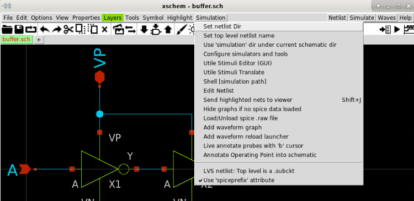Click the descend into schematic down-arrow icon
The width and height of the screenshot is (414, 201).
[144, 29]
